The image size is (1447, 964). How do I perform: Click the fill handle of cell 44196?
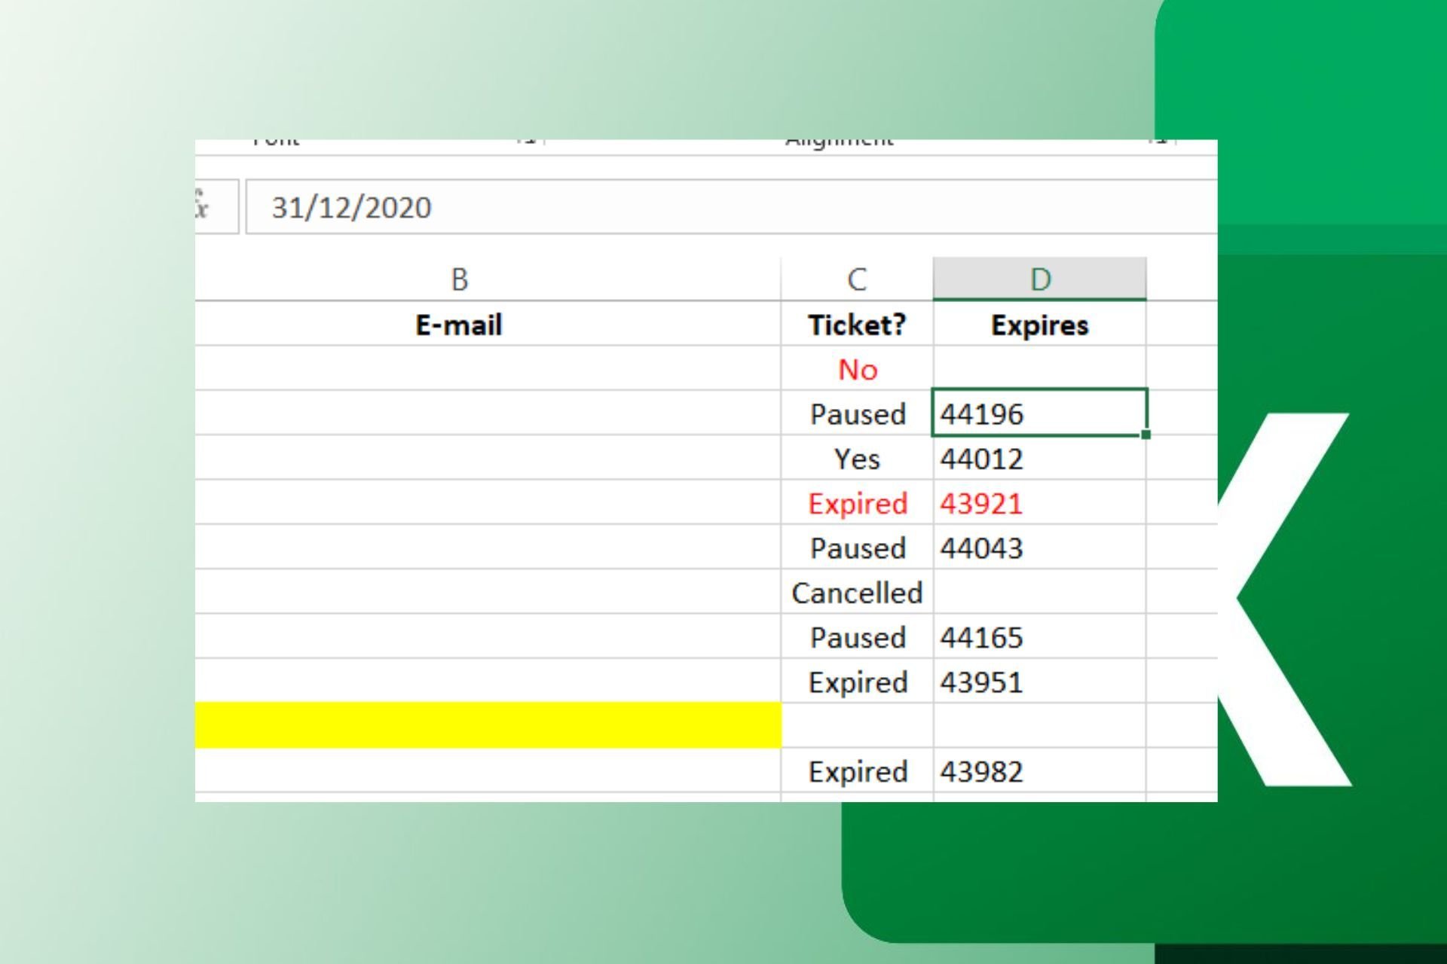point(1146,435)
